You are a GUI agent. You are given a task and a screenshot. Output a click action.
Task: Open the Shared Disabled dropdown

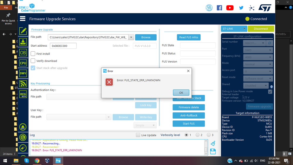tap(256, 85)
